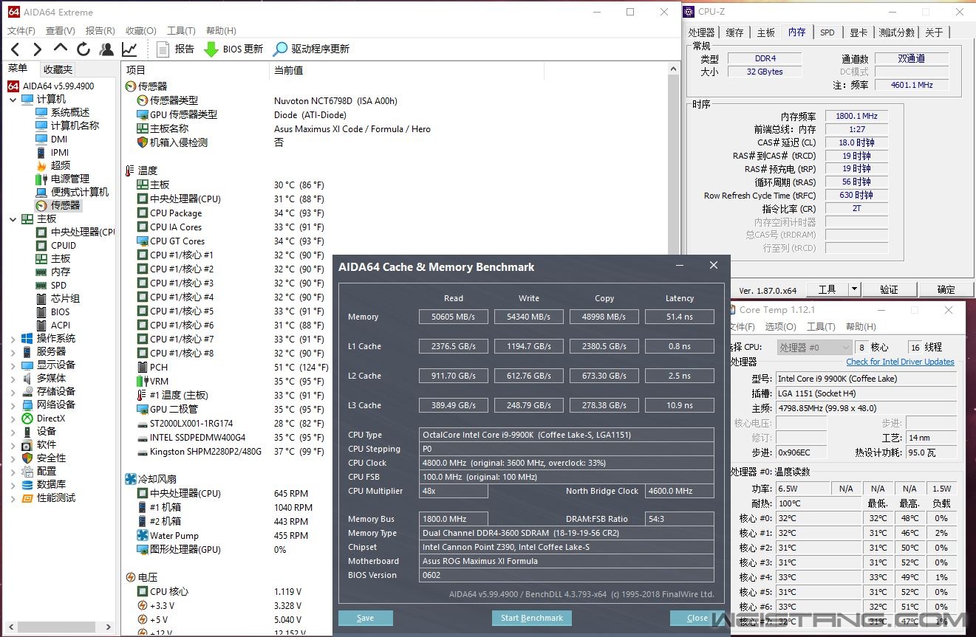
Task: Open the 工具(T) menu in AIDA64
Action: [181, 31]
